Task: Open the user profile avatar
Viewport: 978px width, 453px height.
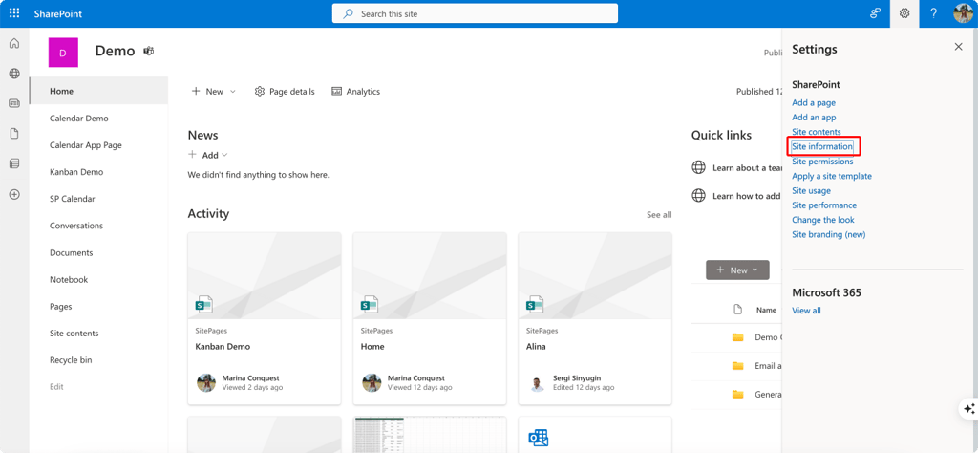Action: pyautogui.click(x=963, y=13)
